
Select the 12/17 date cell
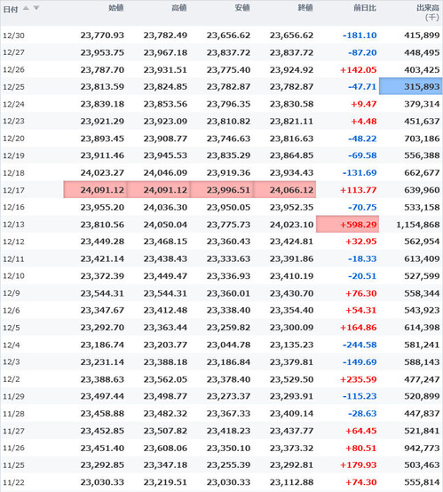click(13, 190)
